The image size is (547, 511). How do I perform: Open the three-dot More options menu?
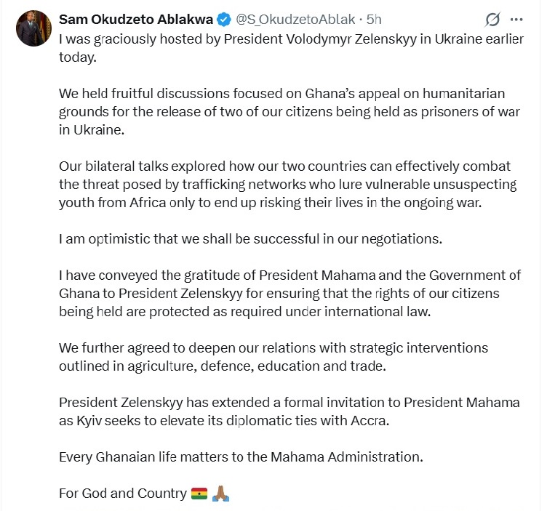(x=516, y=19)
